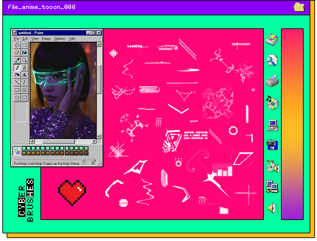Click the vertical scrollbar down arrow
Image resolution: width=317 pixels, height=241 pixels.
pyautogui.click(x=99, y=136)
